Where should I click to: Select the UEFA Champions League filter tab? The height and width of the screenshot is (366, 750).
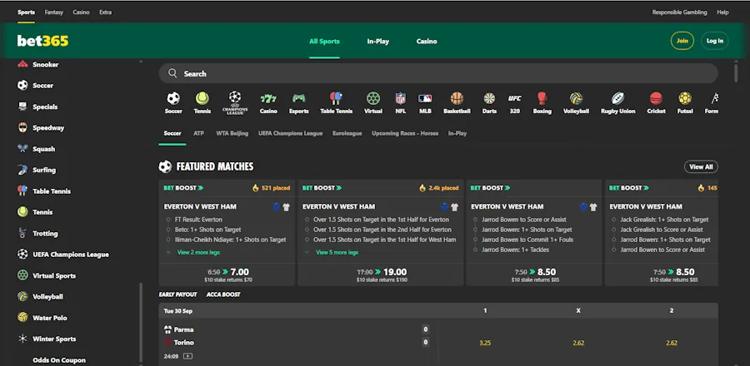tap(290, 133)
